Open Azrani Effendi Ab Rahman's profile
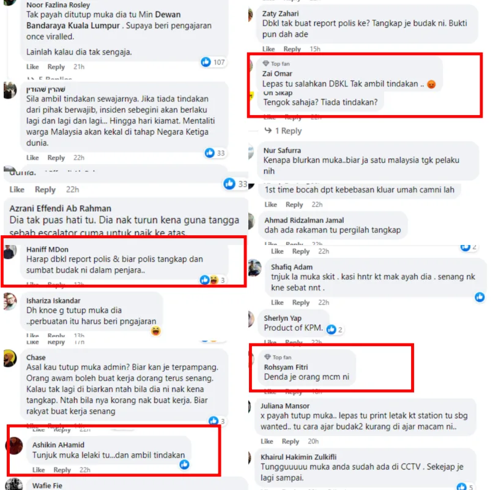Image resolution: width=493 pixels, height=490 pixels. 60,208
